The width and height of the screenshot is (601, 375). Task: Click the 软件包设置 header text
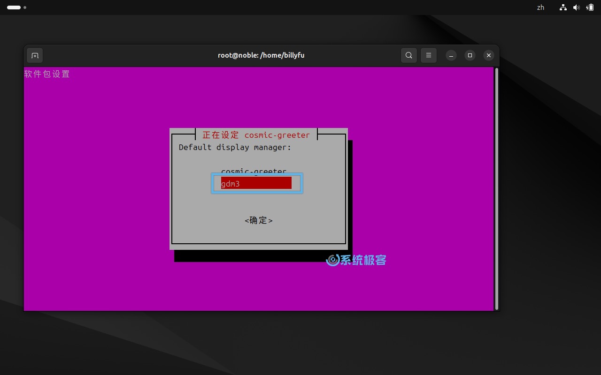pos(47,74)
